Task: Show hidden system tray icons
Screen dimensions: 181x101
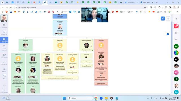Action: pyautogui.click(x=148, y=98)
